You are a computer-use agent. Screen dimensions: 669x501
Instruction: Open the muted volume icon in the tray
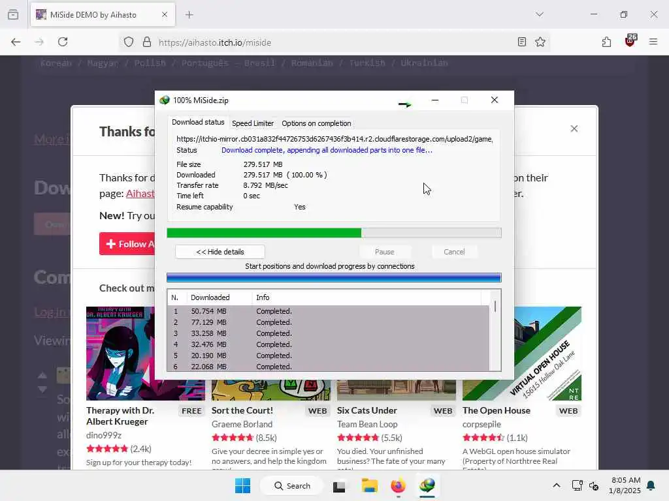(594, 485)
